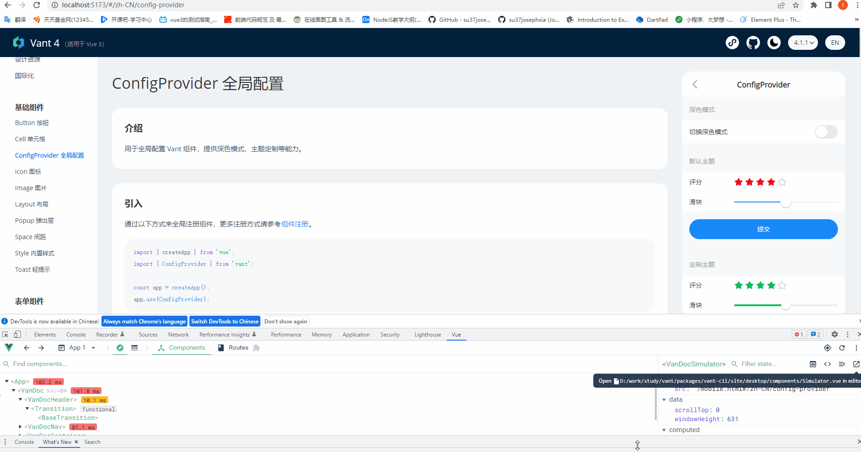Open the Chrome extensions puzzle icon
Screen dimensions: 861x452
click(x=814, y=5)
